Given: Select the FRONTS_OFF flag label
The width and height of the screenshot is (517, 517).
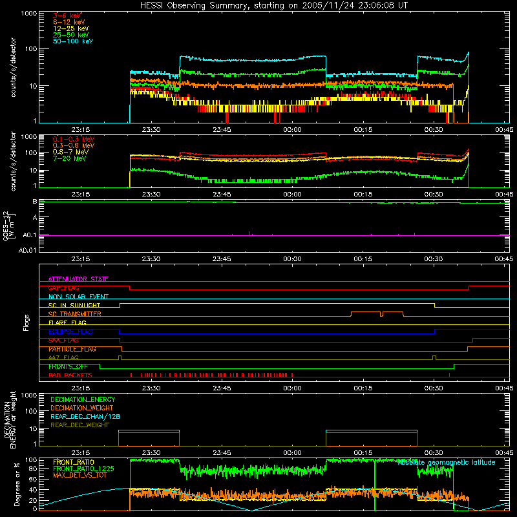Looking at the screenshot, I should click(68, 366).
